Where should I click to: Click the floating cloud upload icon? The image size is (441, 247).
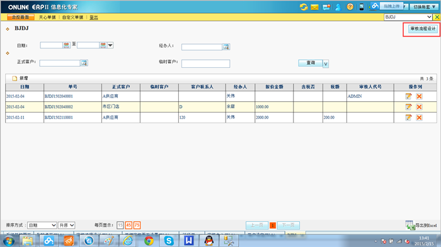coord(375,6)
